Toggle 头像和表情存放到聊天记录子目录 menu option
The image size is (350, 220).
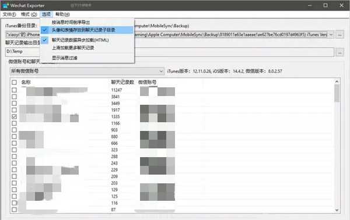click(87, 30)
